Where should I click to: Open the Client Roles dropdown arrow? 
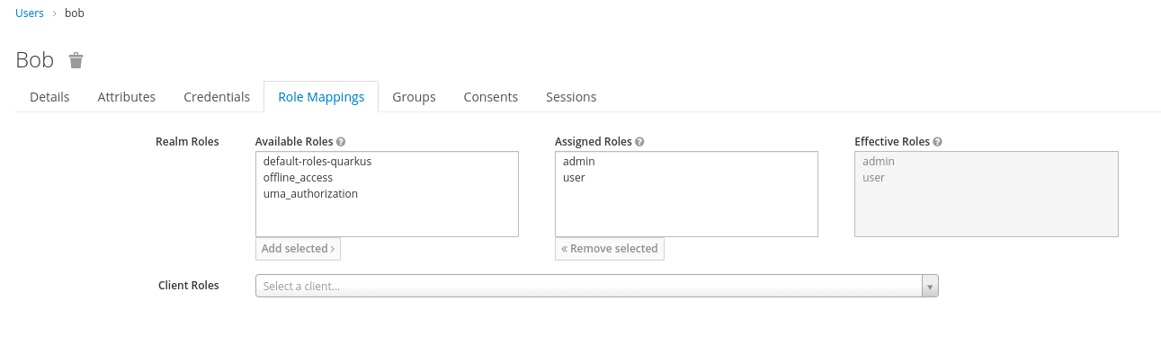931,286
